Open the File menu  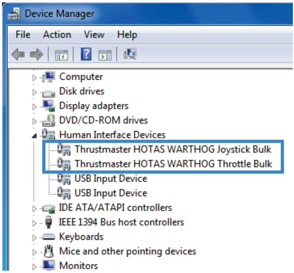23,34
